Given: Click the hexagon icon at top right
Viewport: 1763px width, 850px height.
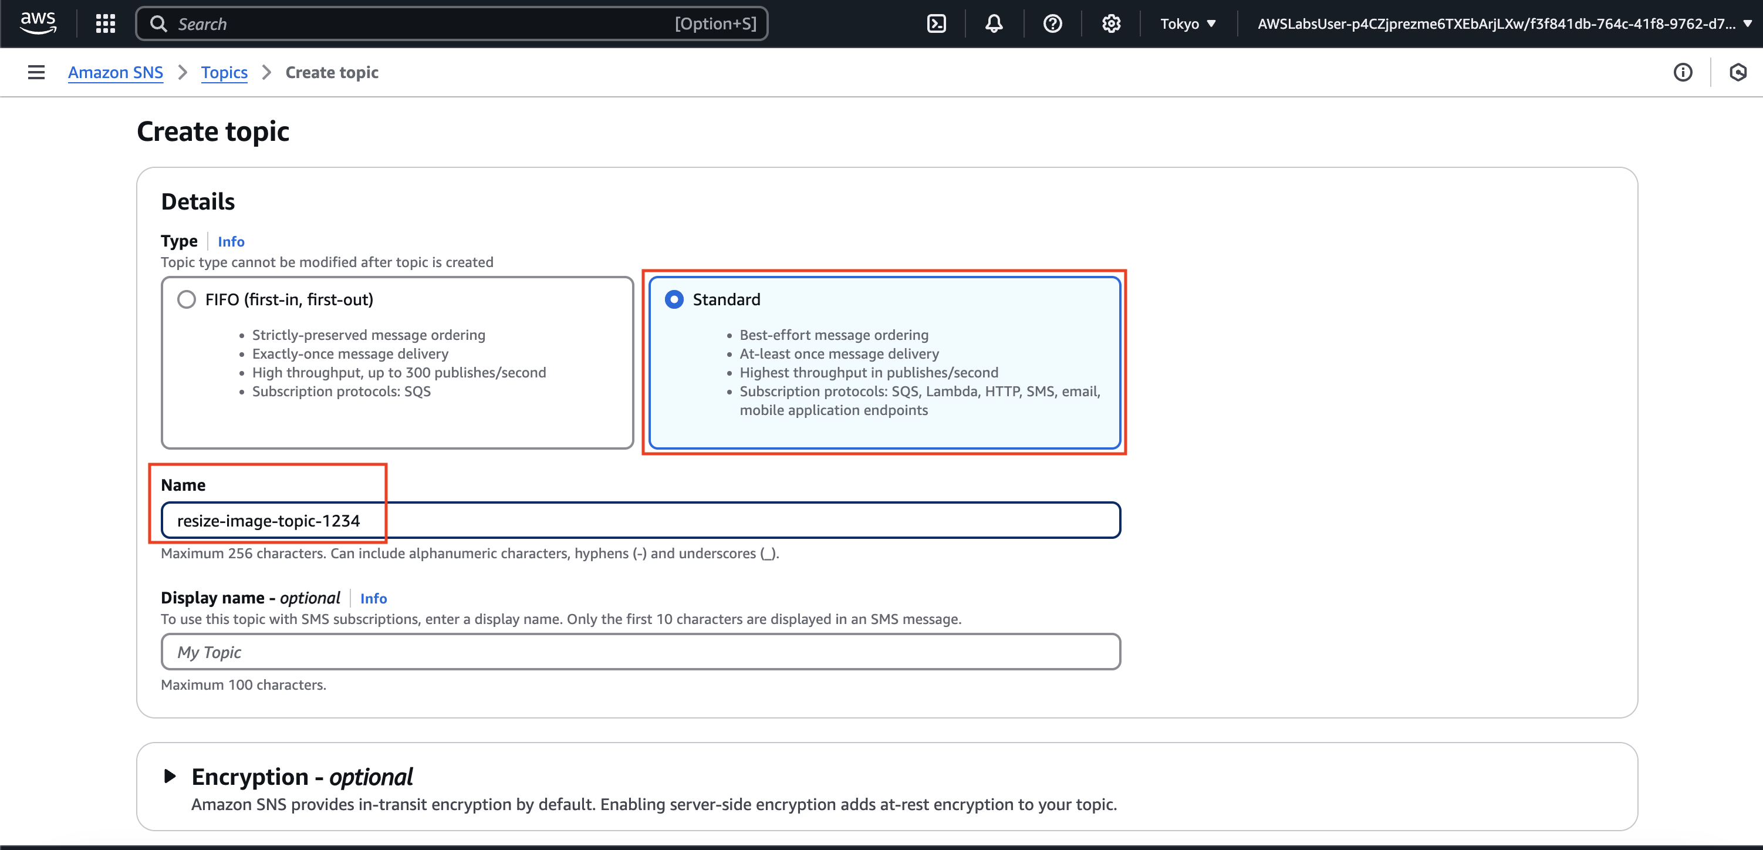Looking at the screenshot, I should (x=1737, y=72).
